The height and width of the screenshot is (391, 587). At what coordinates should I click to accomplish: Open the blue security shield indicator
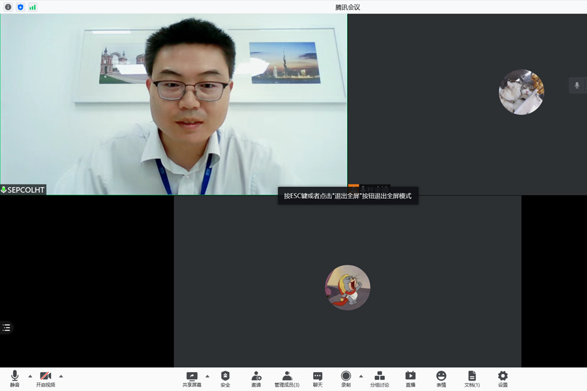20,7
